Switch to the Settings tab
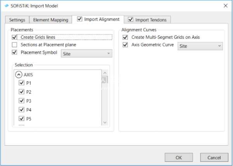This screenshot has height=166, width=233. coord(17,20)
